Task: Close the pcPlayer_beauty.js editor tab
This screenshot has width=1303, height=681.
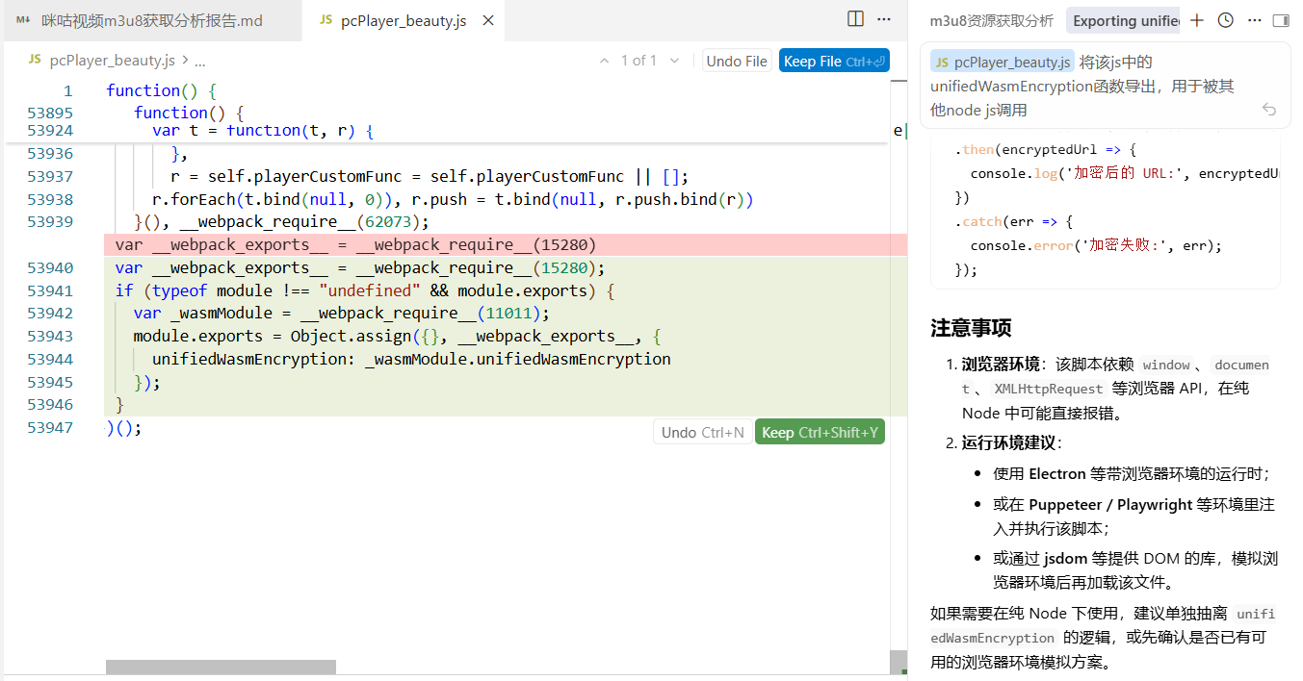Action: 488,20
